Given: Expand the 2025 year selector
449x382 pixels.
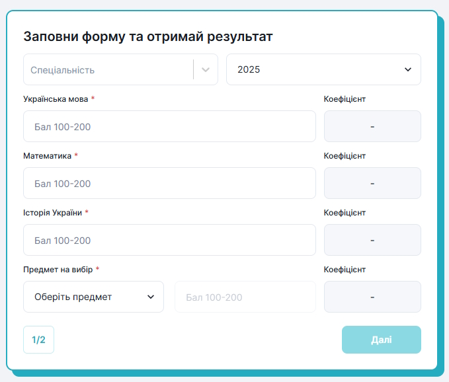Looking at the screenshot, I should pyautogui.click(x=323, y=69).
